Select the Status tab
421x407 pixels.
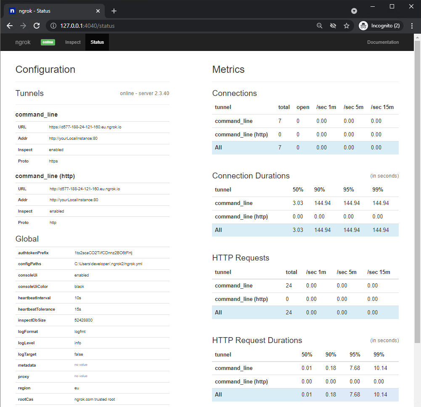coord(97,42)
